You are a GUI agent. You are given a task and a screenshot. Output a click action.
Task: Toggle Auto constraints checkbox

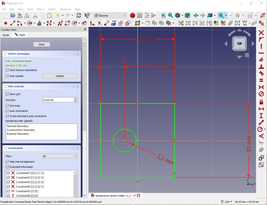point(7,111)
